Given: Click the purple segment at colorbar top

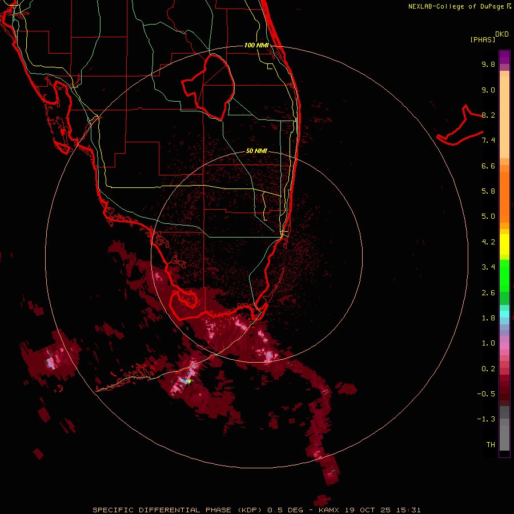Looking at the screenshot, I should pos(504,57).
